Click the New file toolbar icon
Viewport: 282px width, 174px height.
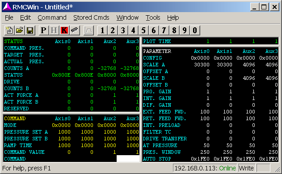(x=9, y=30)
